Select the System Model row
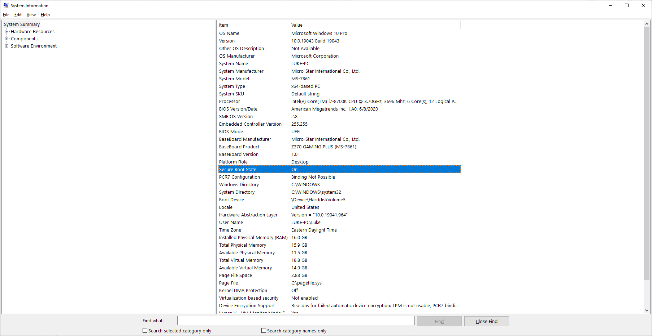652x336 pixels. [x=339, y=79]
